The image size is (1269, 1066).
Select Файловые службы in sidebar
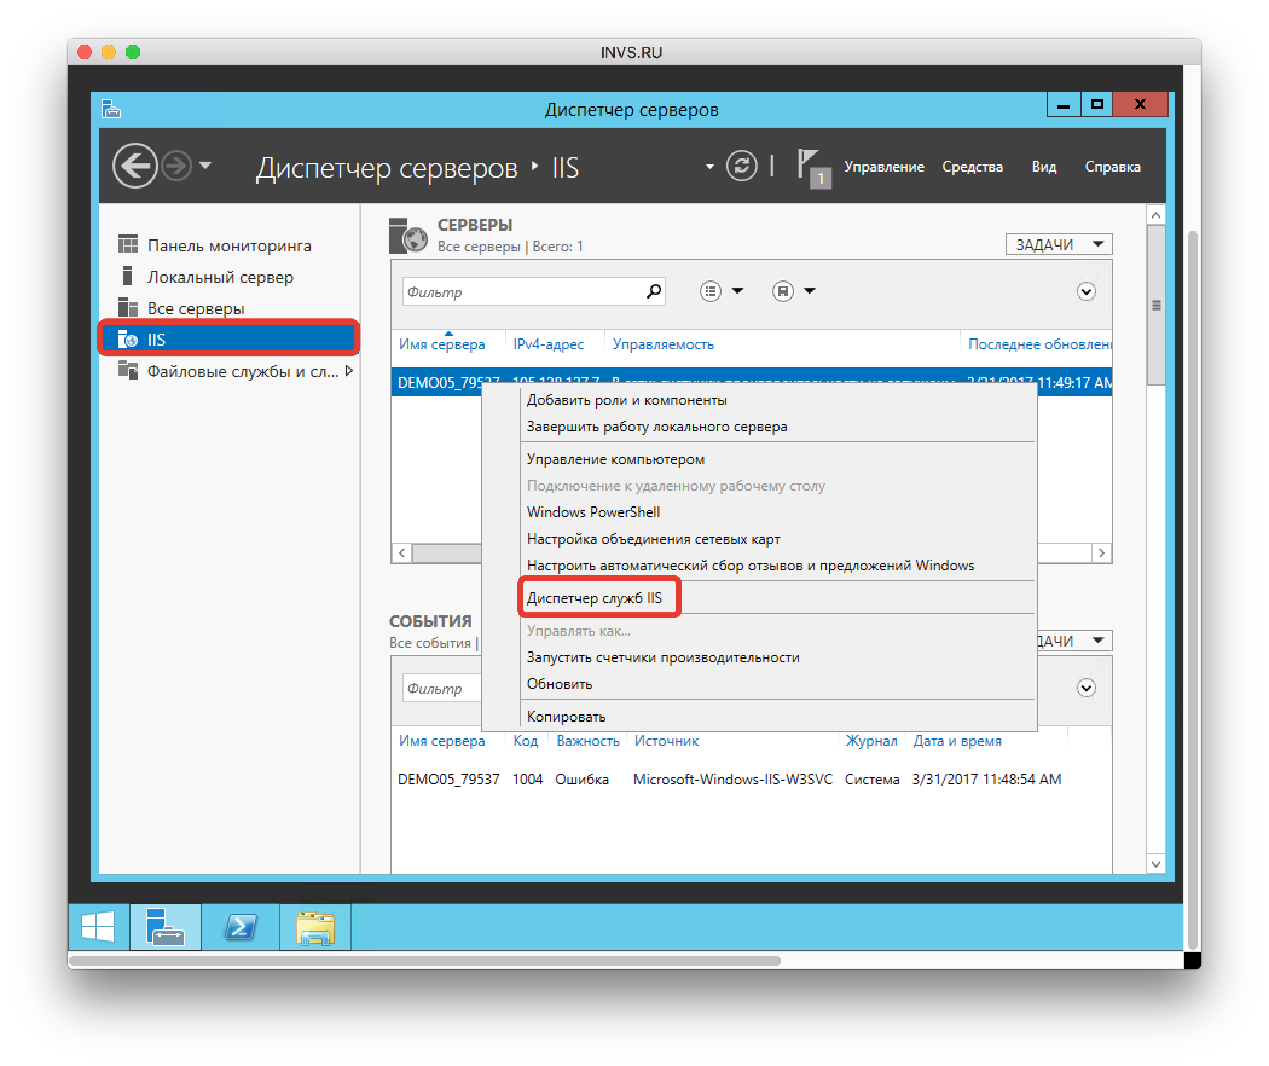tap(228, 370)
